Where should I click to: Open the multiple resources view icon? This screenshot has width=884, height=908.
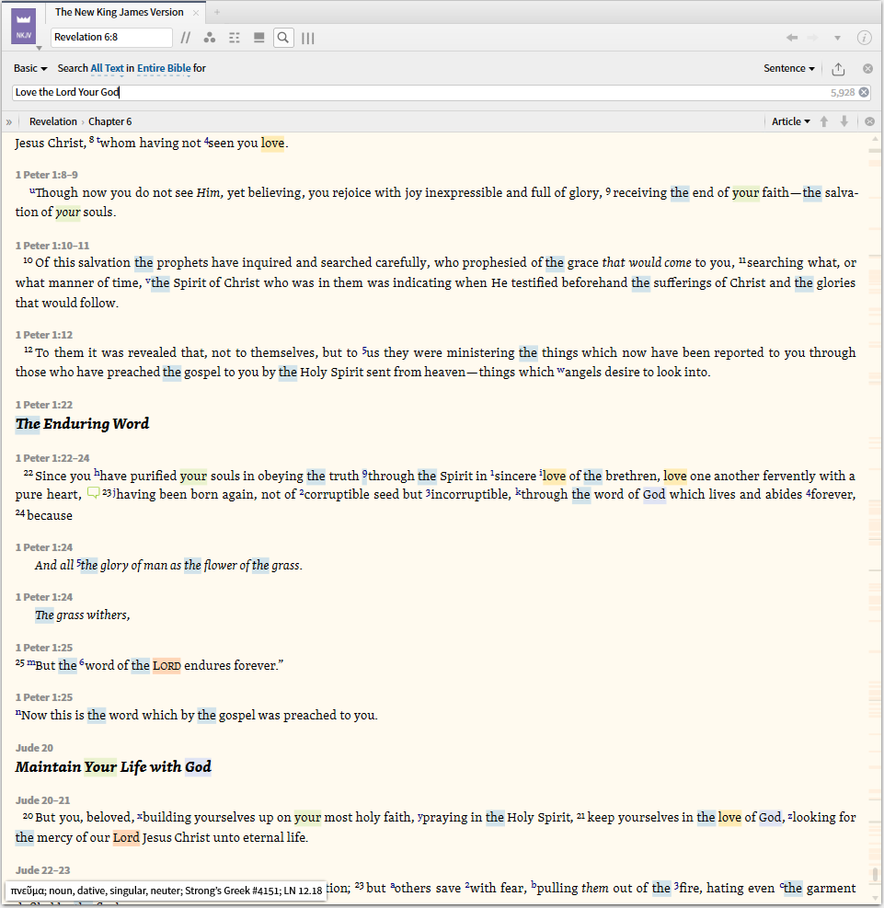pos(258,39)
